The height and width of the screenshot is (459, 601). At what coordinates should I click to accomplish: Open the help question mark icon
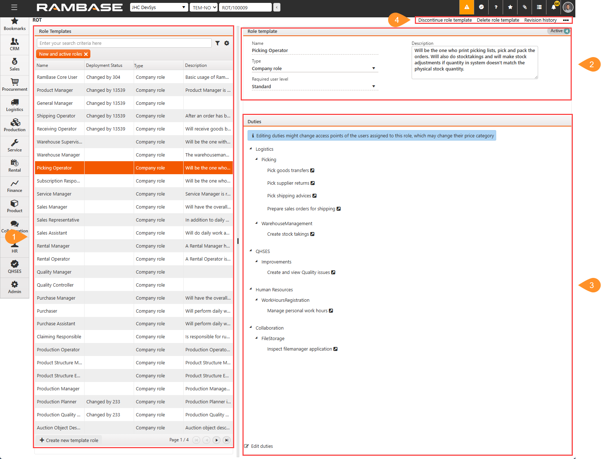[496, 7]
